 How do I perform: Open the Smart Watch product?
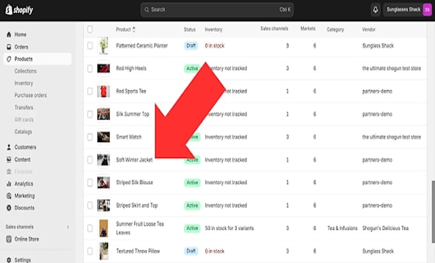(129, 137)
